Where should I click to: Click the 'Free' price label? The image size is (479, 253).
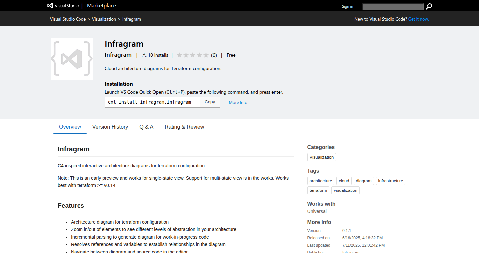click(231, 55)
